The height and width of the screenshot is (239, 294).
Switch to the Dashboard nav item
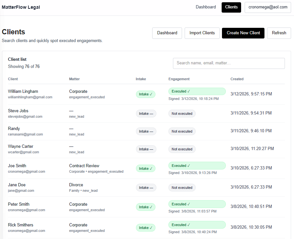tap(206, 7)
